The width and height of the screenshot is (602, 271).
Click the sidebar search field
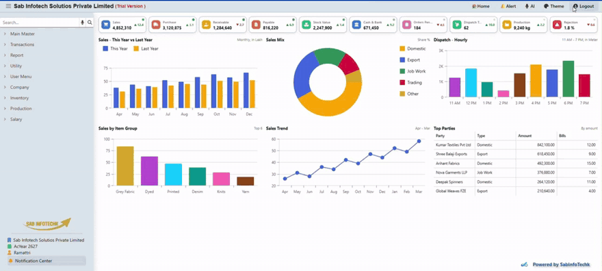(40, 23)
